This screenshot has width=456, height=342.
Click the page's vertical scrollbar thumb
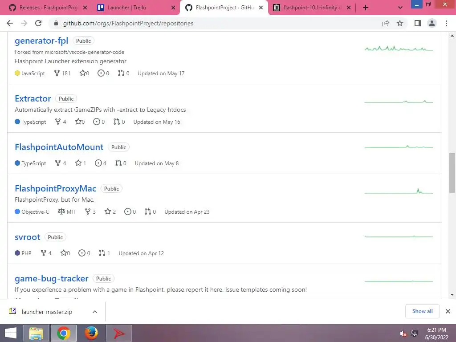(x=452, y=173)
